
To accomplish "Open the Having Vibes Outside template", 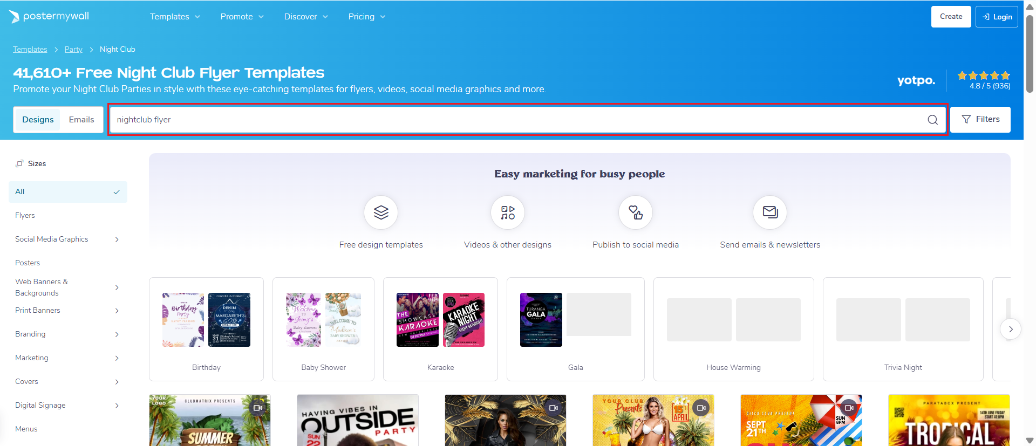I will pyautogui.click(x=358, y=420).
